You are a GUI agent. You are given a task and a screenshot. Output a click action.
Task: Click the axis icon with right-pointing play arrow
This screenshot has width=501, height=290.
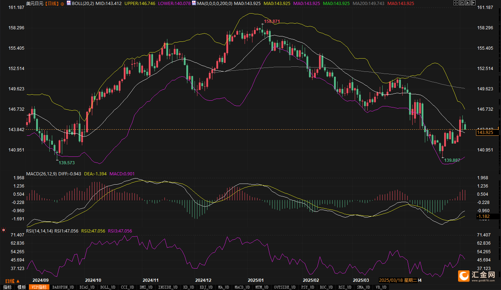pyautogui.click(x=467, y=3)
